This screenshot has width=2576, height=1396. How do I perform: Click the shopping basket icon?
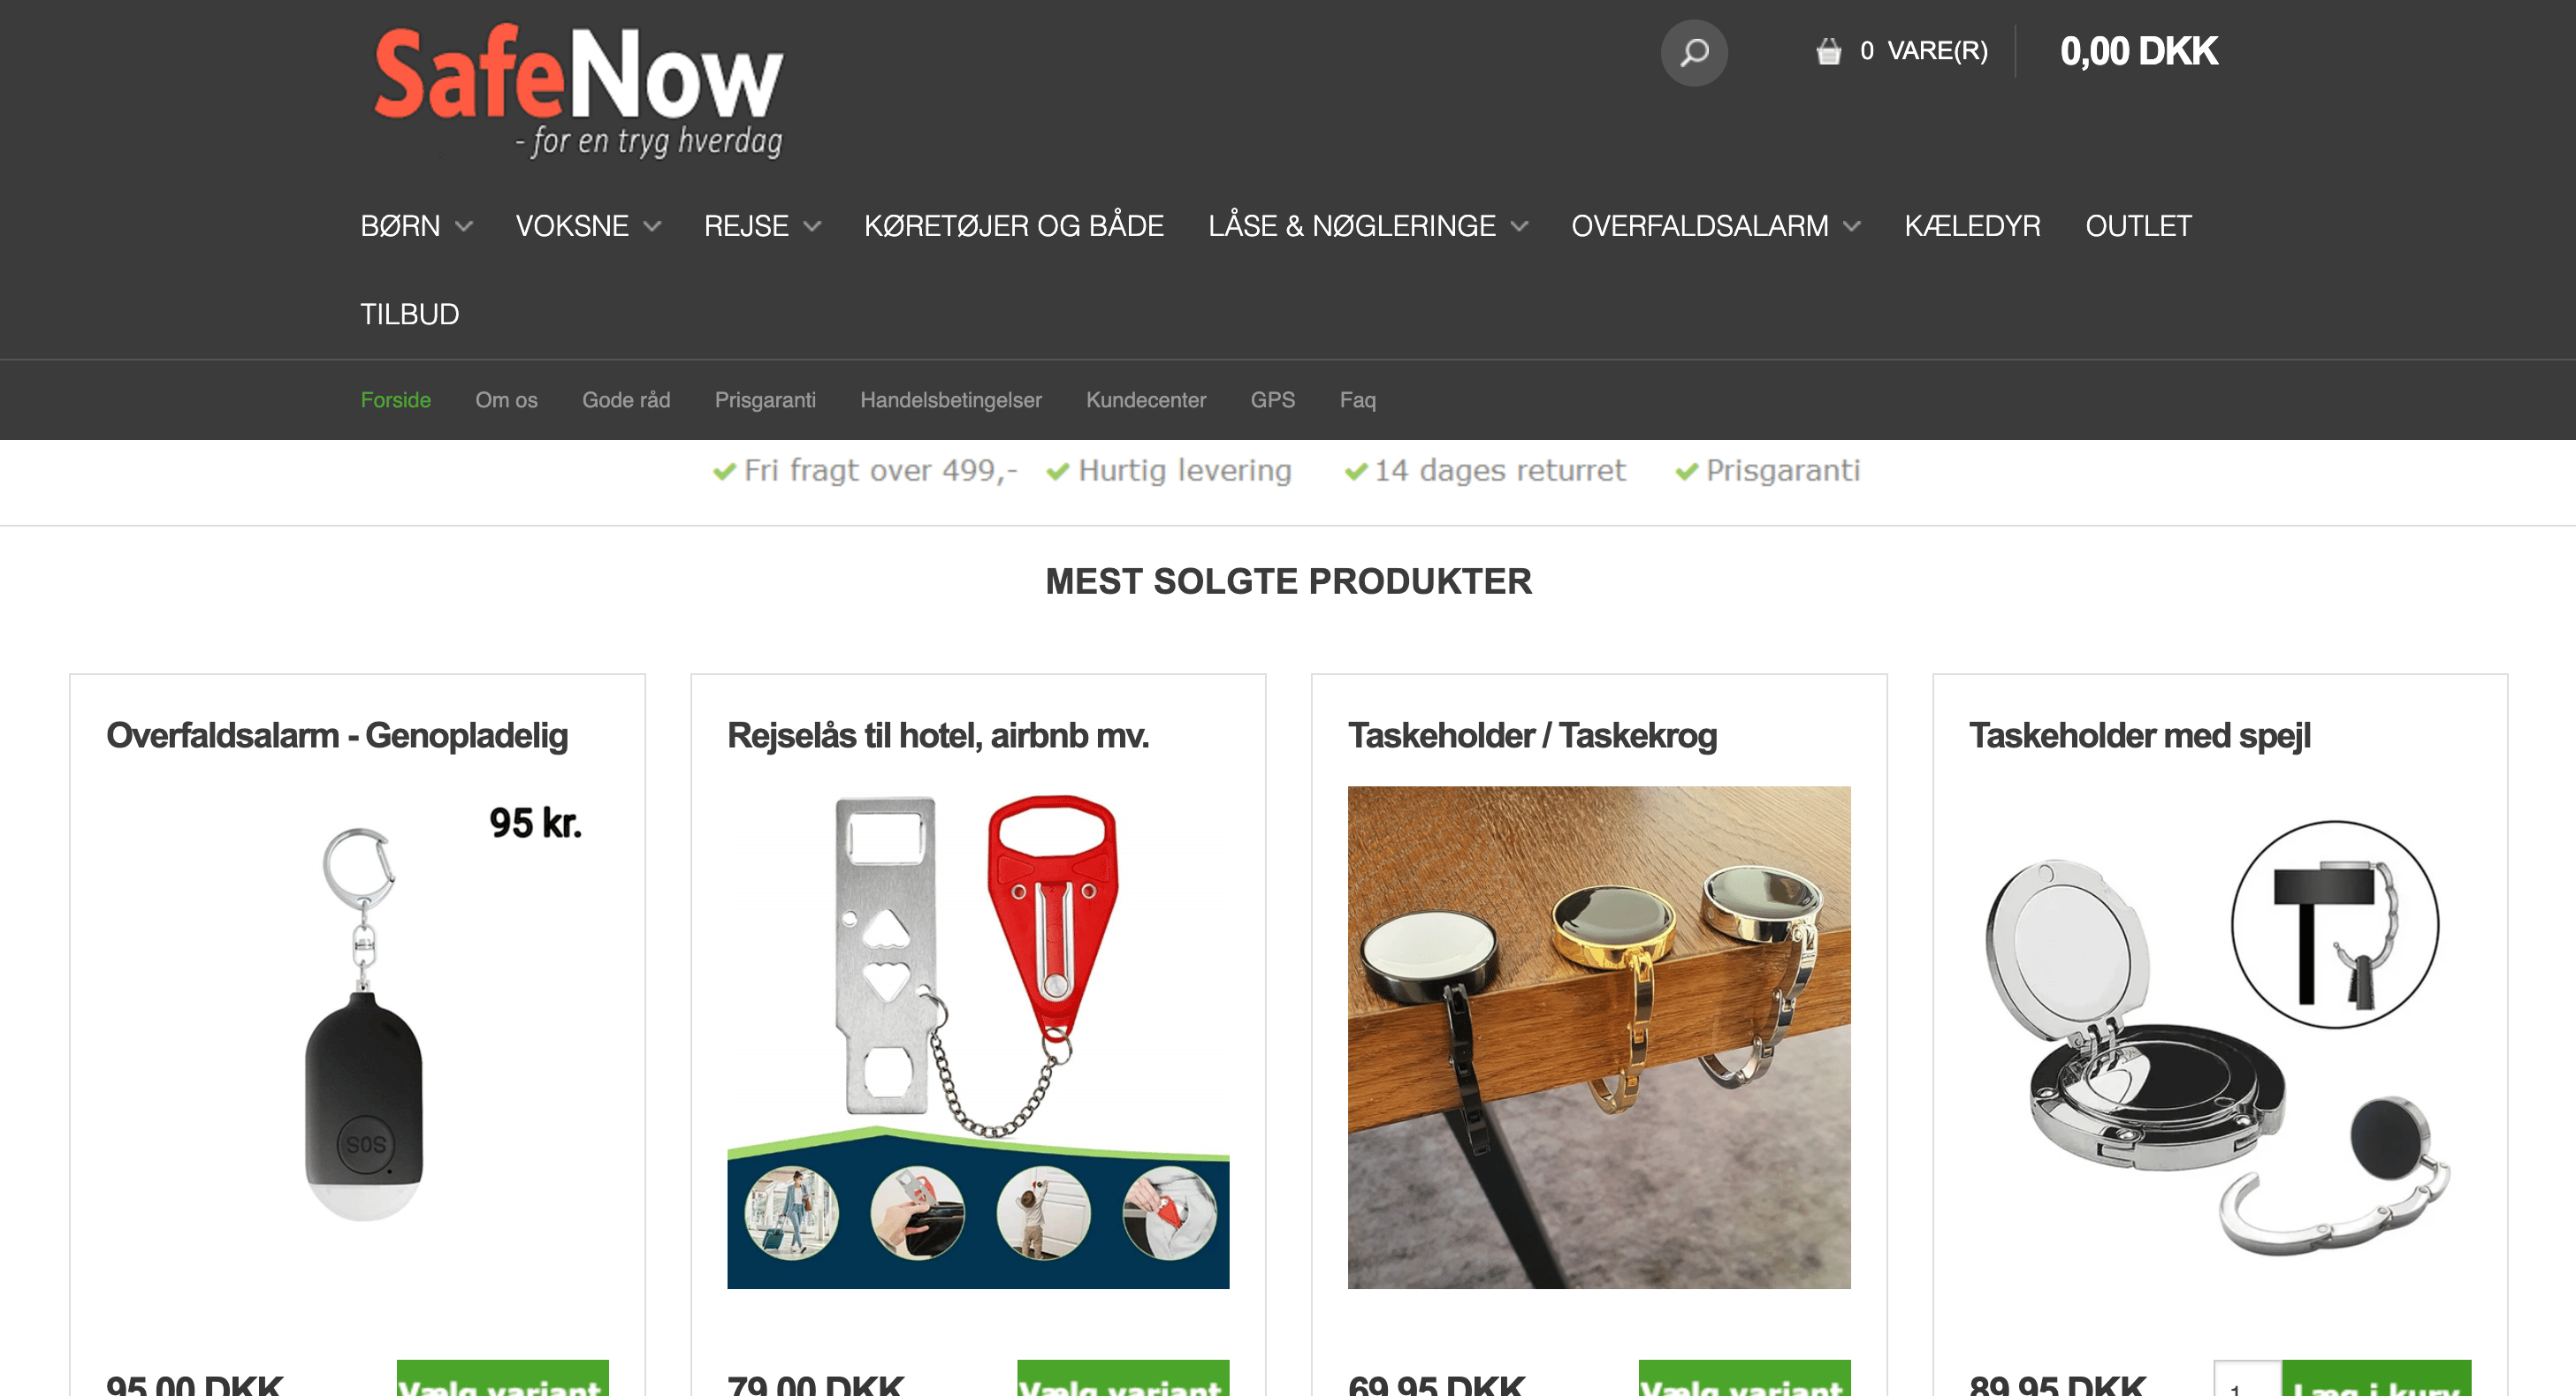pos(1828,51)
